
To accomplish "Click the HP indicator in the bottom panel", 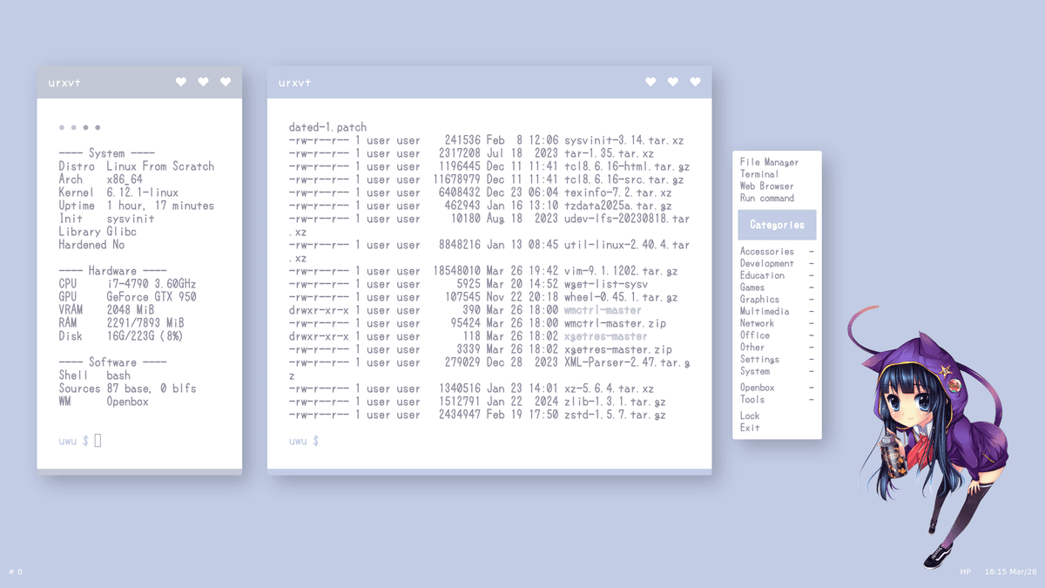I will 965,572.
